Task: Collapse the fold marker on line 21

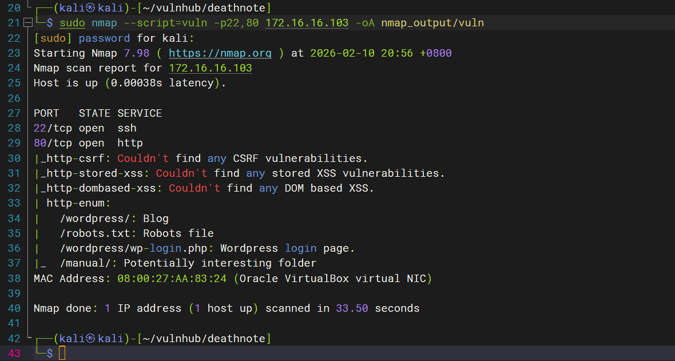Action: point(27,23)
